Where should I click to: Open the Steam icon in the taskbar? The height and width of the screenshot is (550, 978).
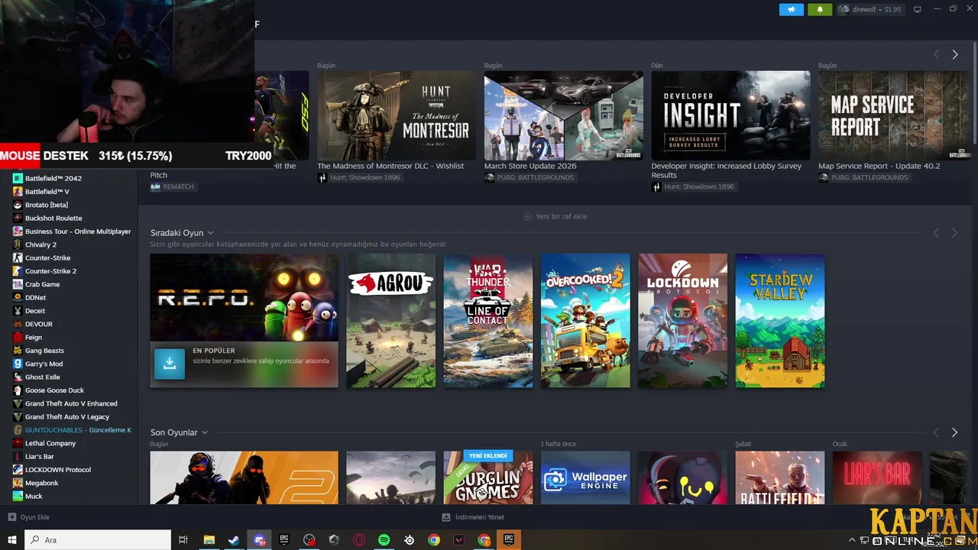point(234,540)
